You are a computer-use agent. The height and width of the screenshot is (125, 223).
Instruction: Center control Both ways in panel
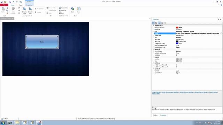[x=61, y=13]
